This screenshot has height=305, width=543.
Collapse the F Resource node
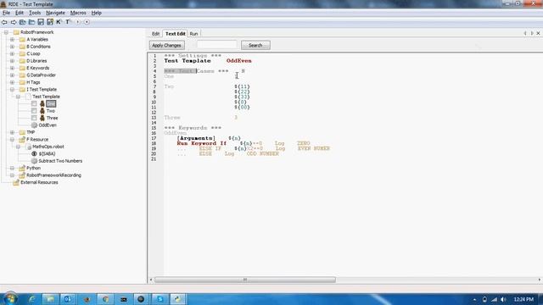click(x=12, y=140)
